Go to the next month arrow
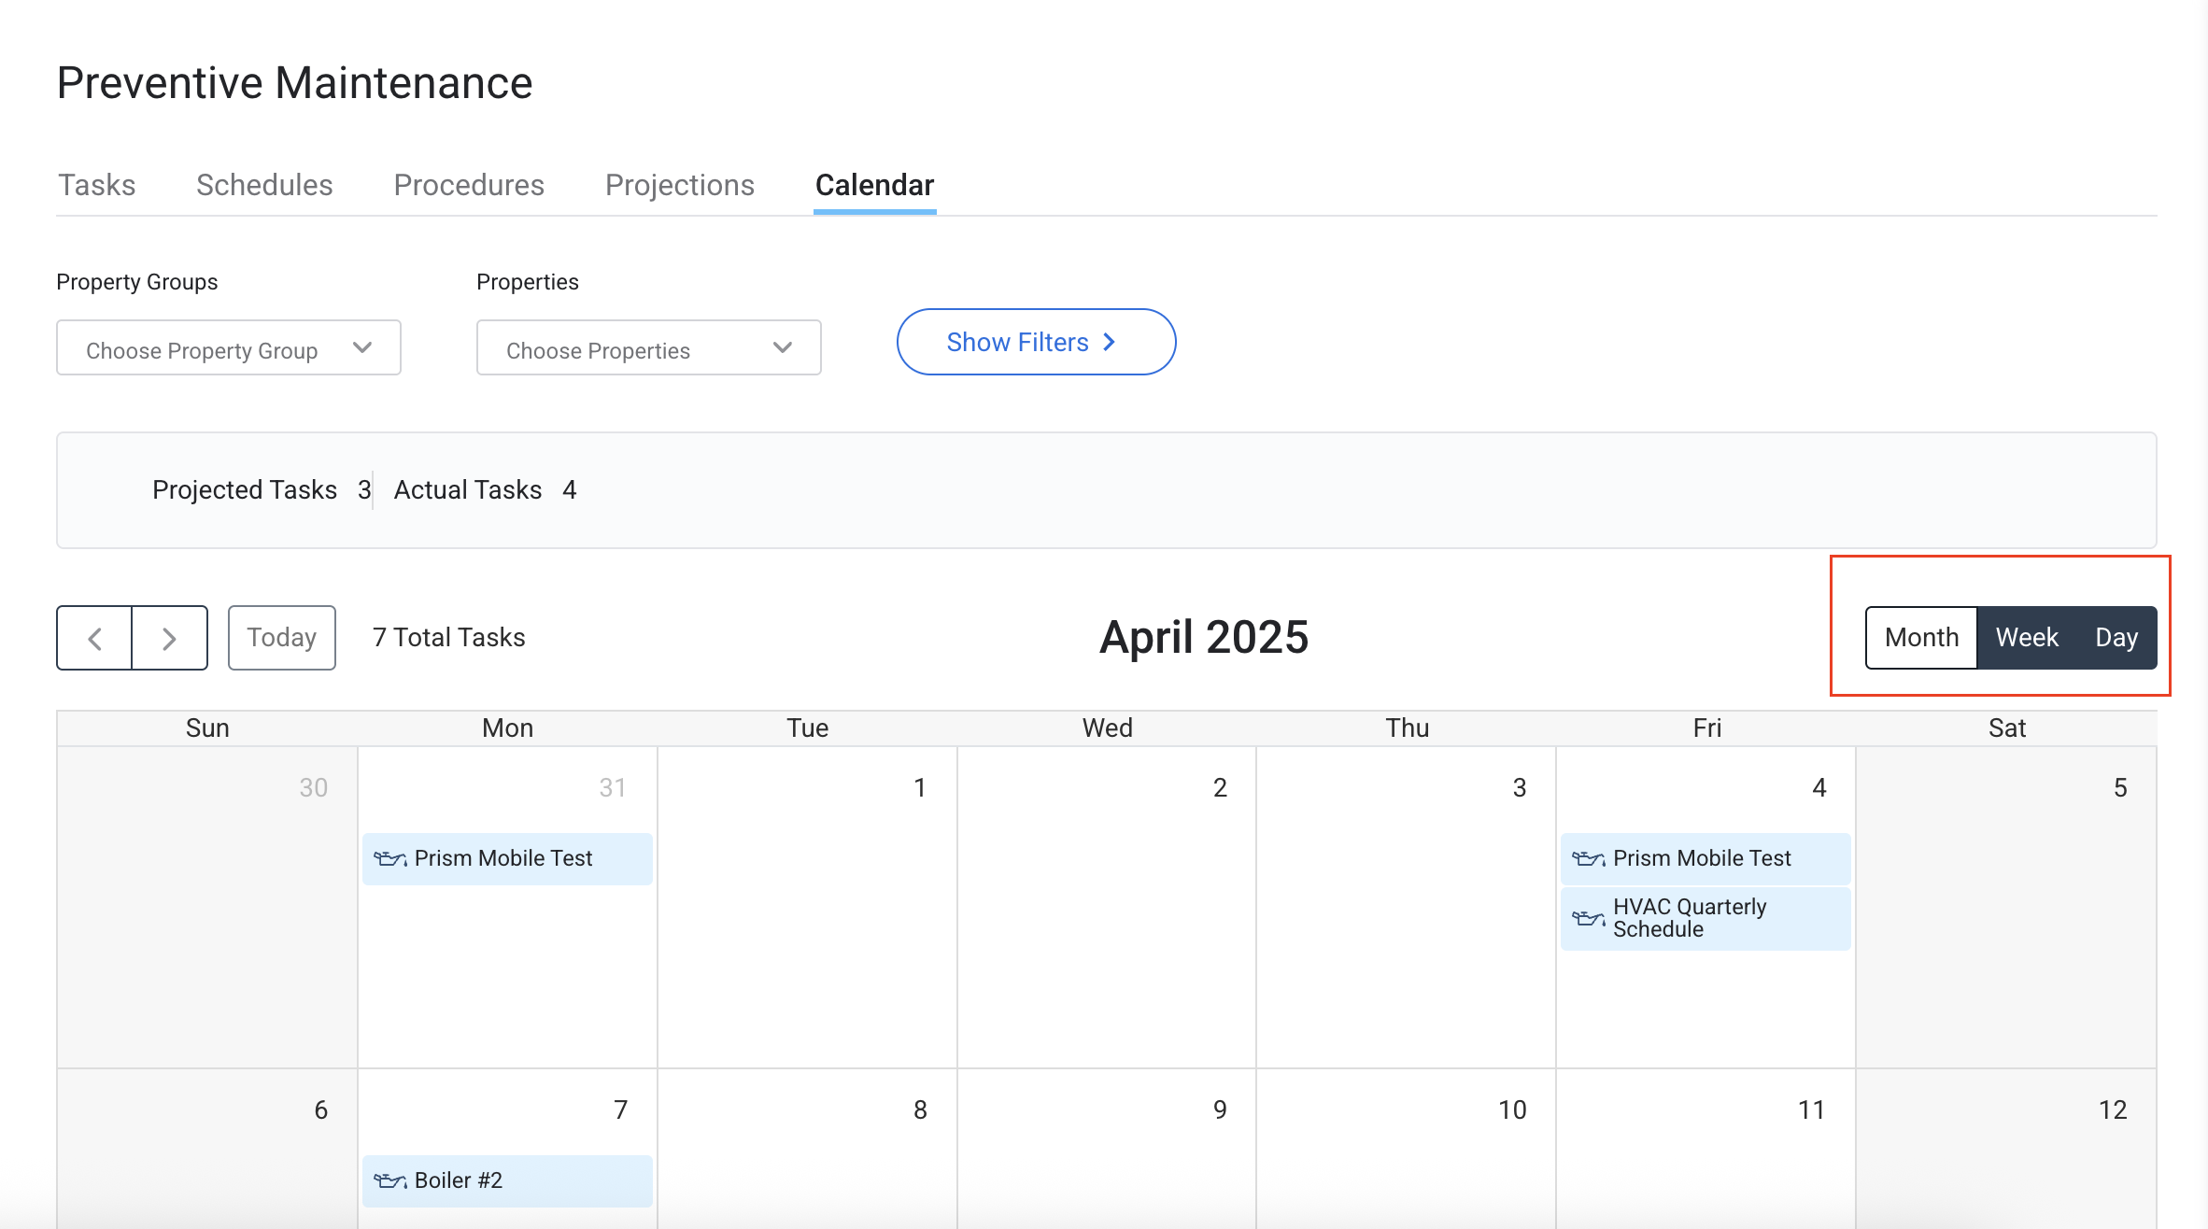Image resolution: width=2208 pixels, height=1229 pixels. 169,639
